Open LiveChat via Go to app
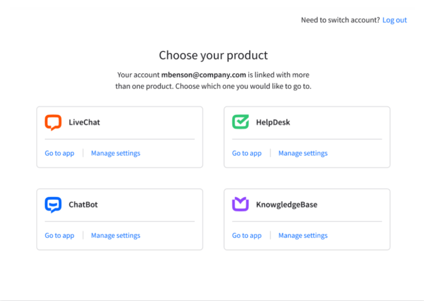Screen dimensions: 424x301 [59, 153]
